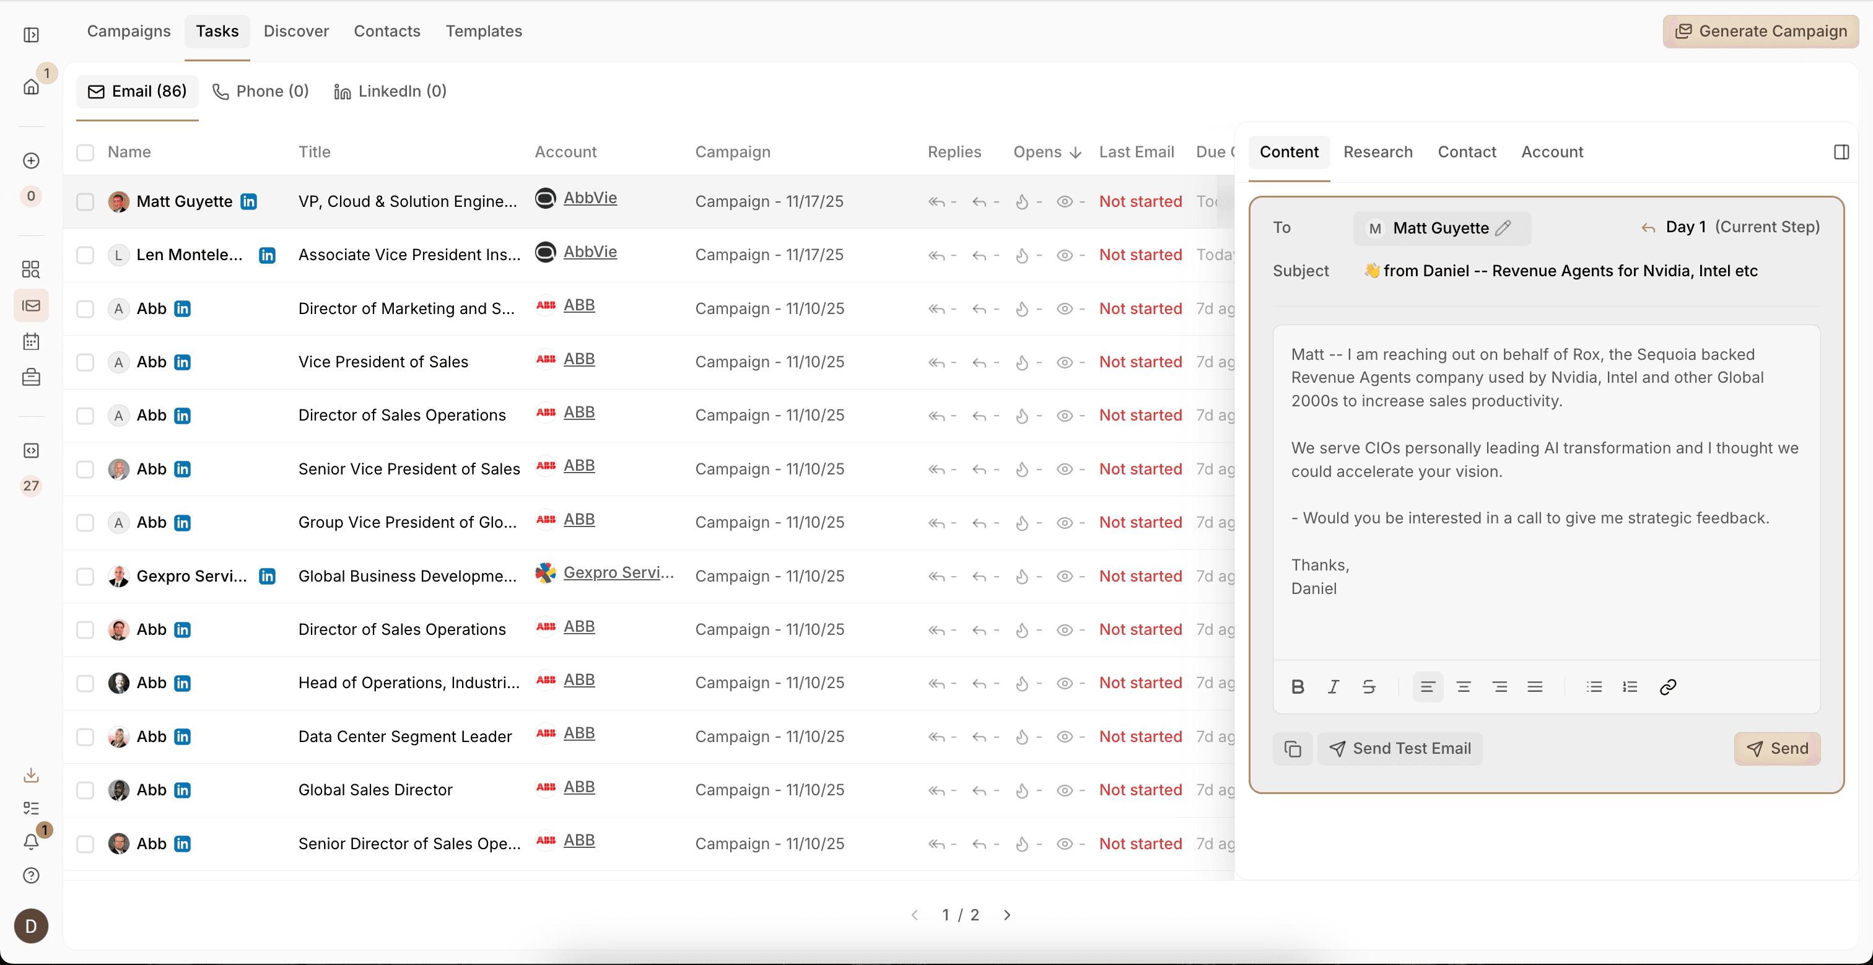Image resolution: width=1873 pixels, height=965 pixels.
Task: Go to next page of tasks
Action: 1006,915
